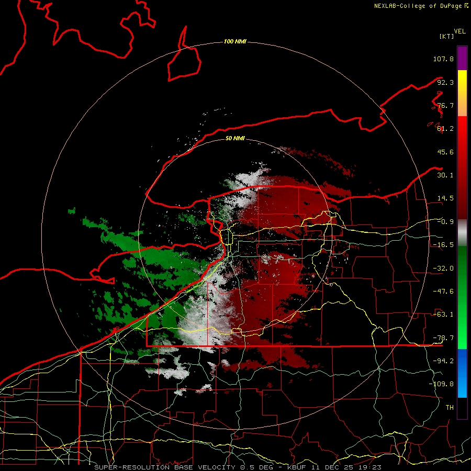Viewport: 471px width, 471px height.
Task: Click the -94.2 legend value
Action: click(x=443, y=361)
